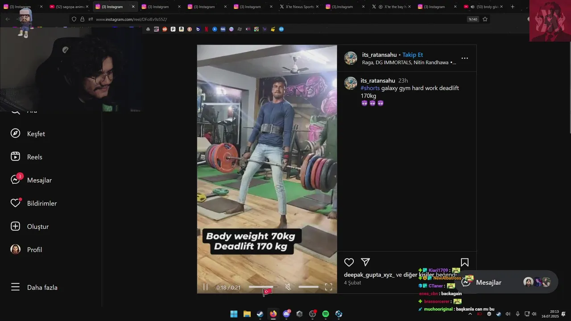The height and width of the screenshot is (321, 571).
Task: Click the its_ratansahu header avatar
Action: point(351,58)
